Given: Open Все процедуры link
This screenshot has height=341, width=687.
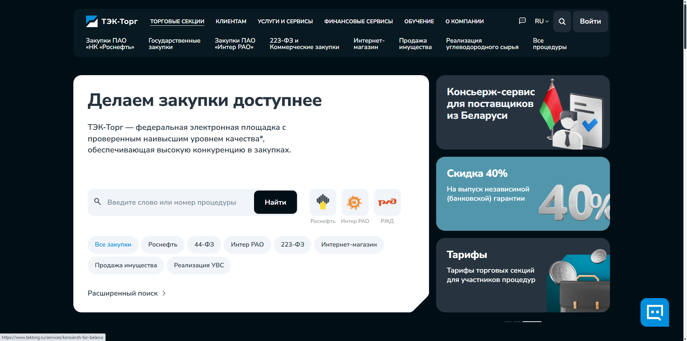Looking at the screenshot, I should pyautogui.click(x=550, y=44).
